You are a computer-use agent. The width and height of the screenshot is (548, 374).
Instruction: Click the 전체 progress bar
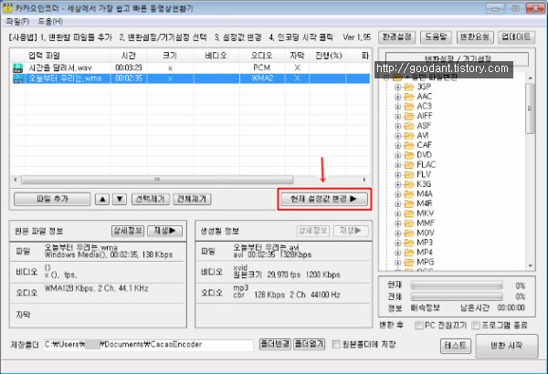click(x=457, y=296)
